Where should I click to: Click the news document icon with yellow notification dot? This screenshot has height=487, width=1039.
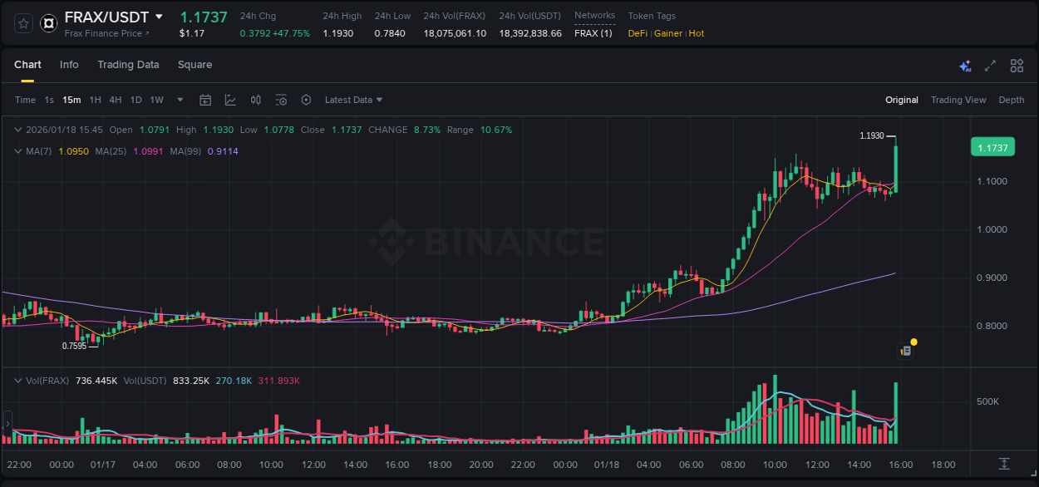click(906, 349)
